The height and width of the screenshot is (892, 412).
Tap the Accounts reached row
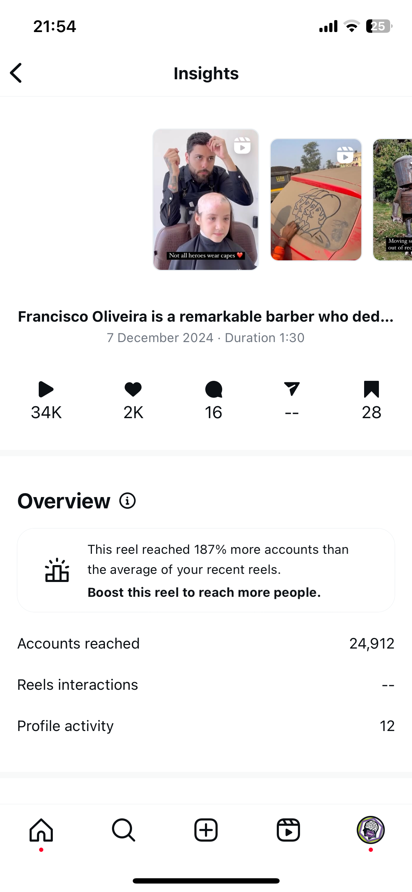coord(206,644)
